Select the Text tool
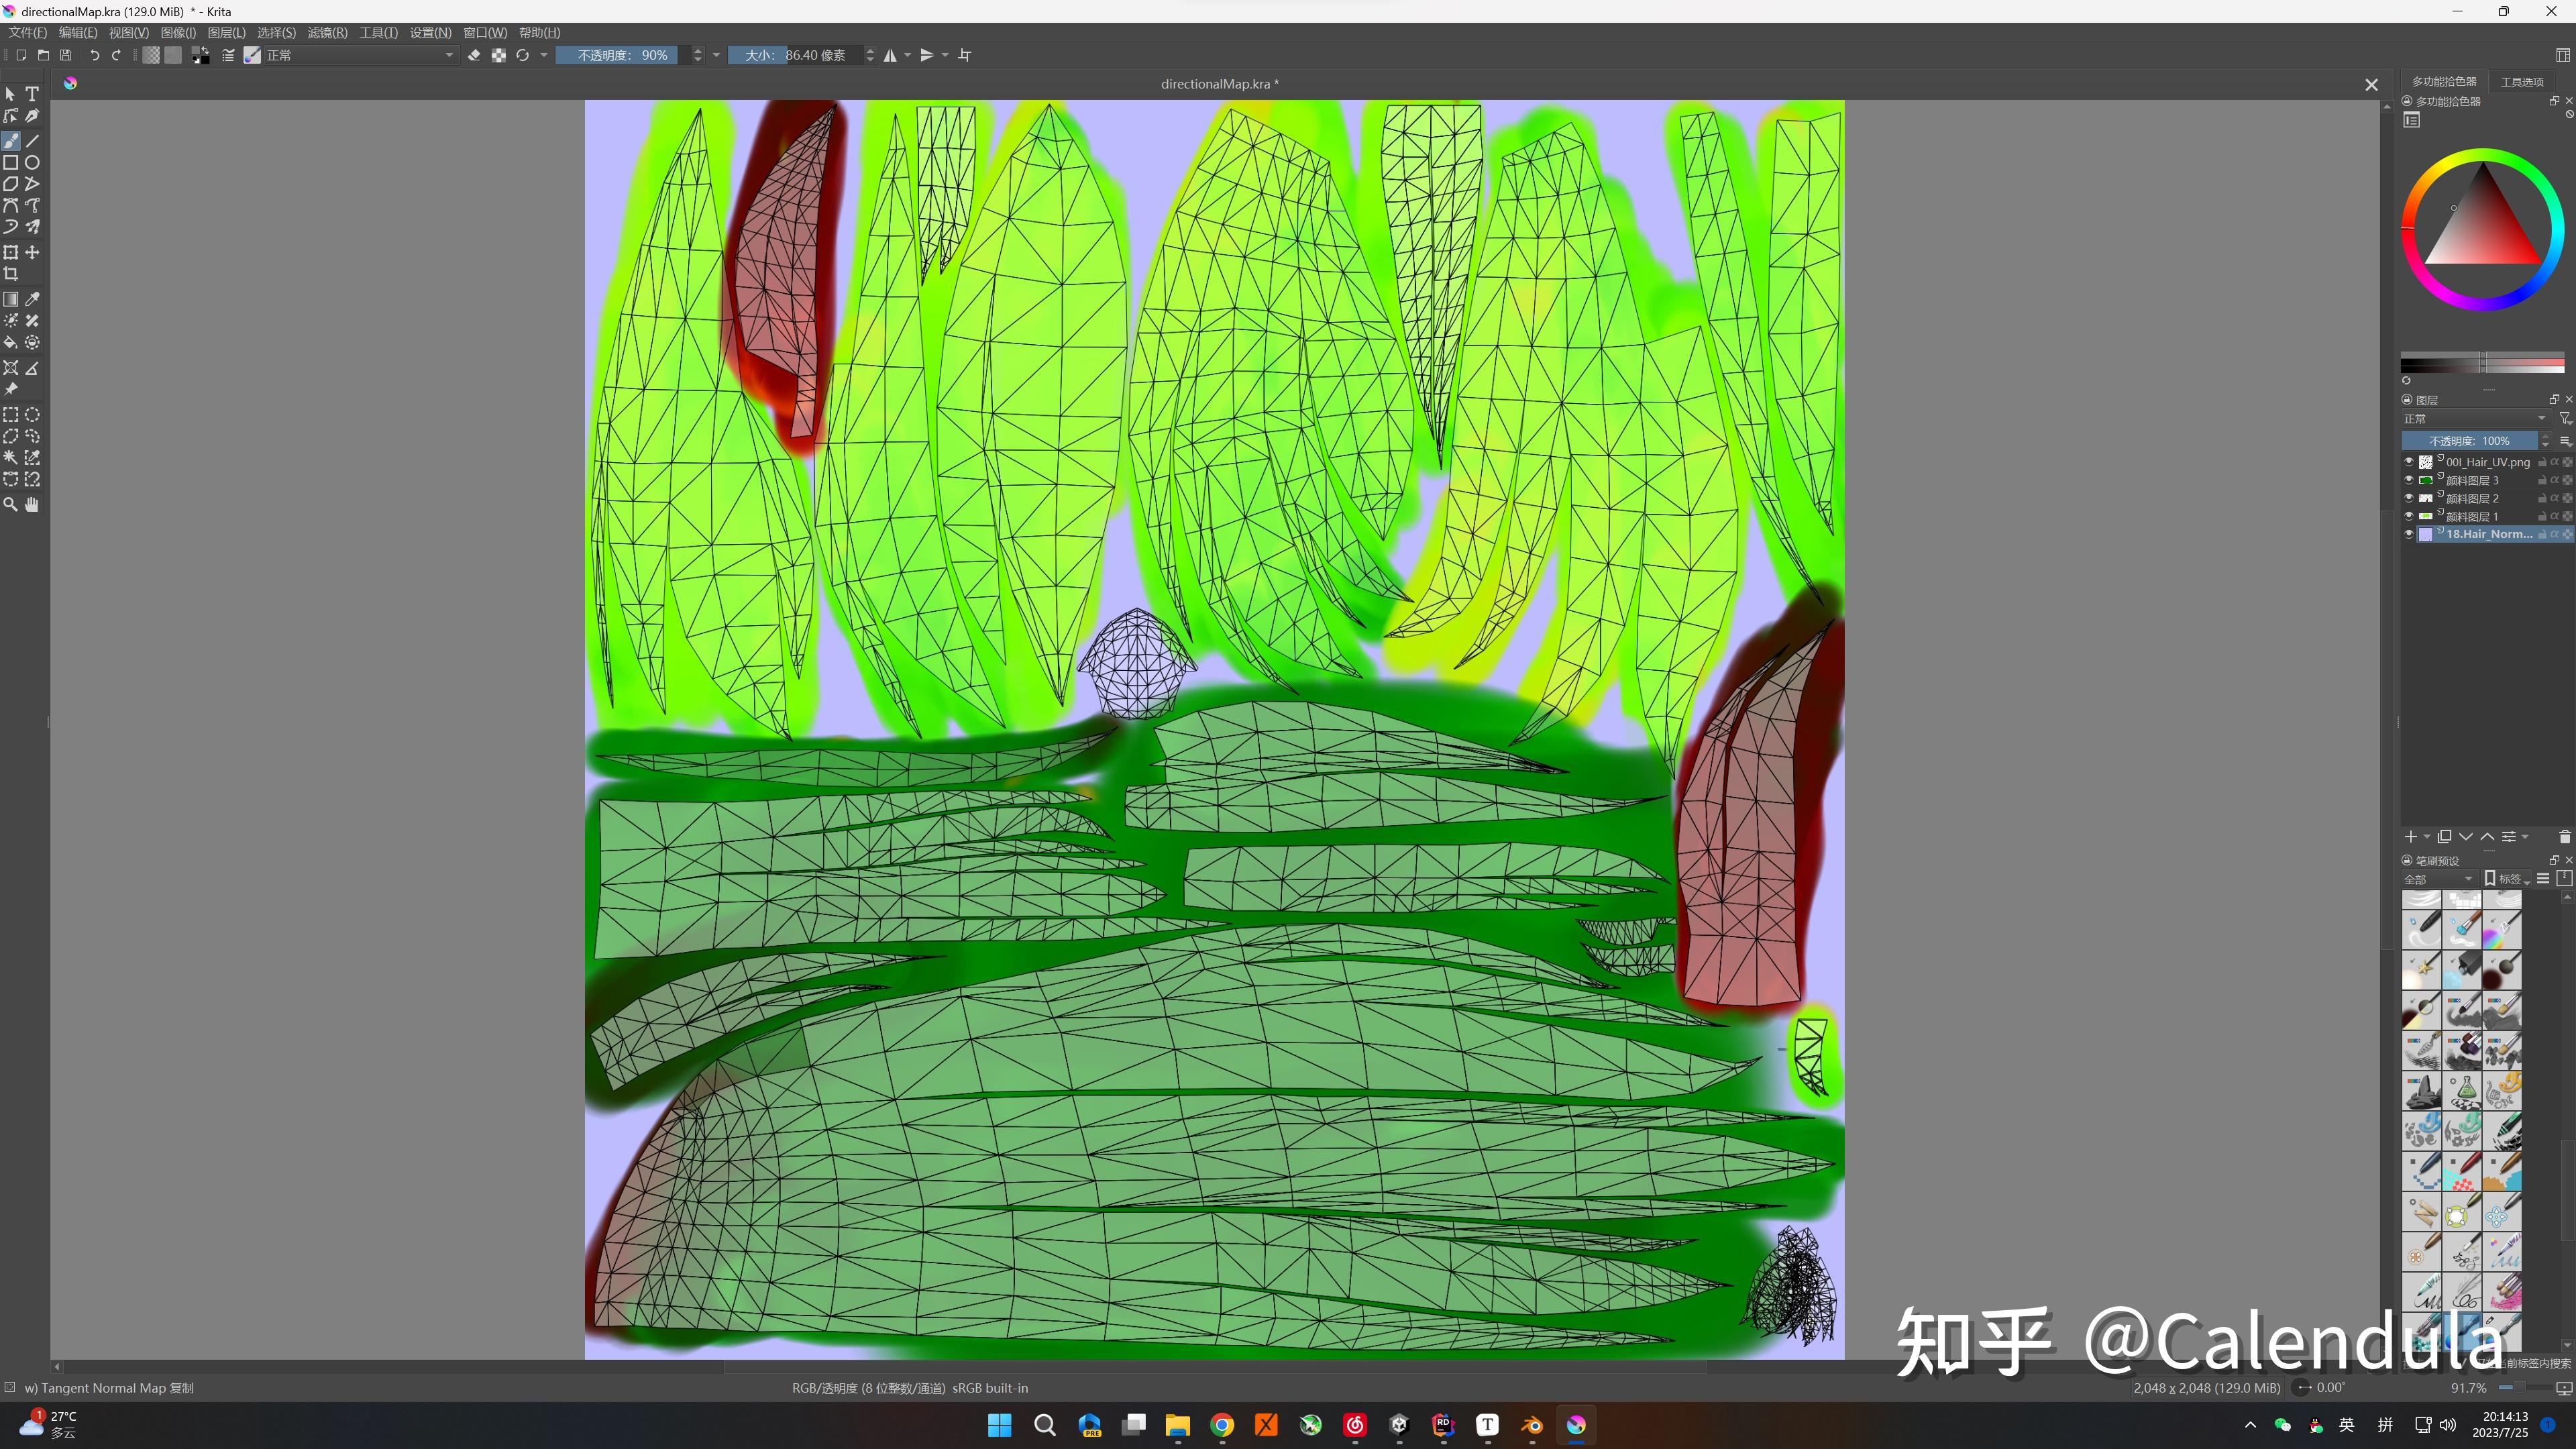The height and width of the screenshot is (1449, 2576). (31, 93)
